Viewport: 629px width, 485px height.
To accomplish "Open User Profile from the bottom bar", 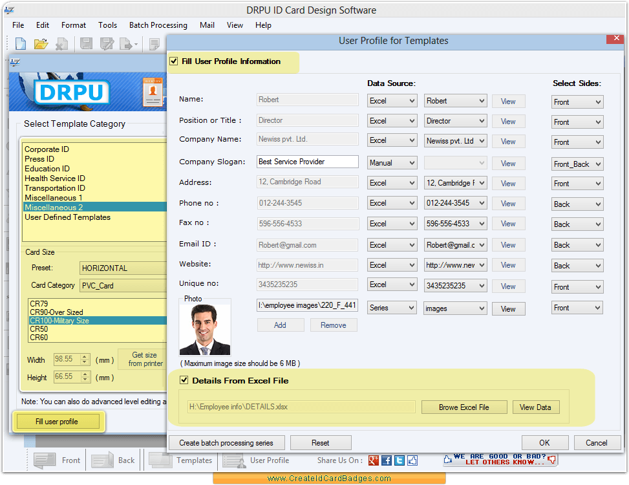I will 256,460.
